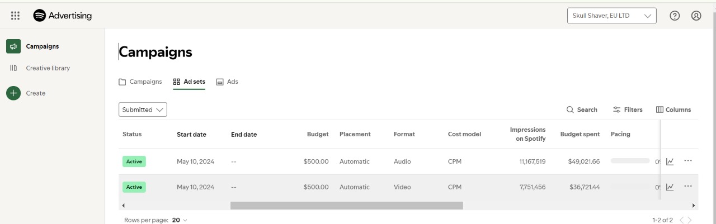
Task: Click the green Create plus icon
Action: click(13, 93)
